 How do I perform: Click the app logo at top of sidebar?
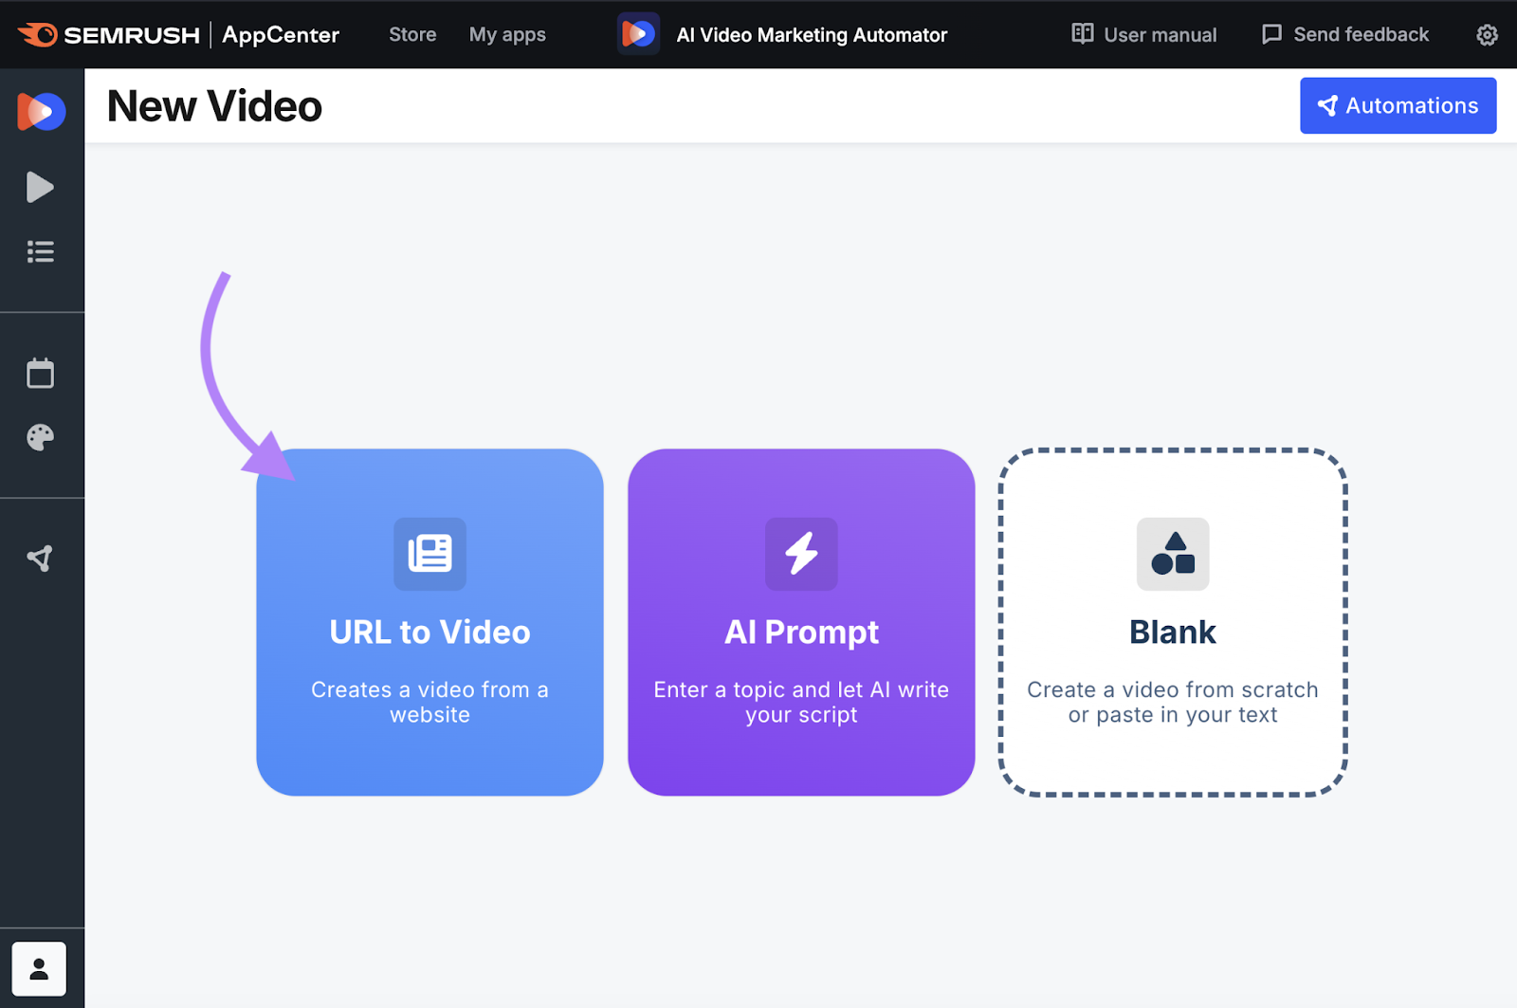[x=41, y=111]
